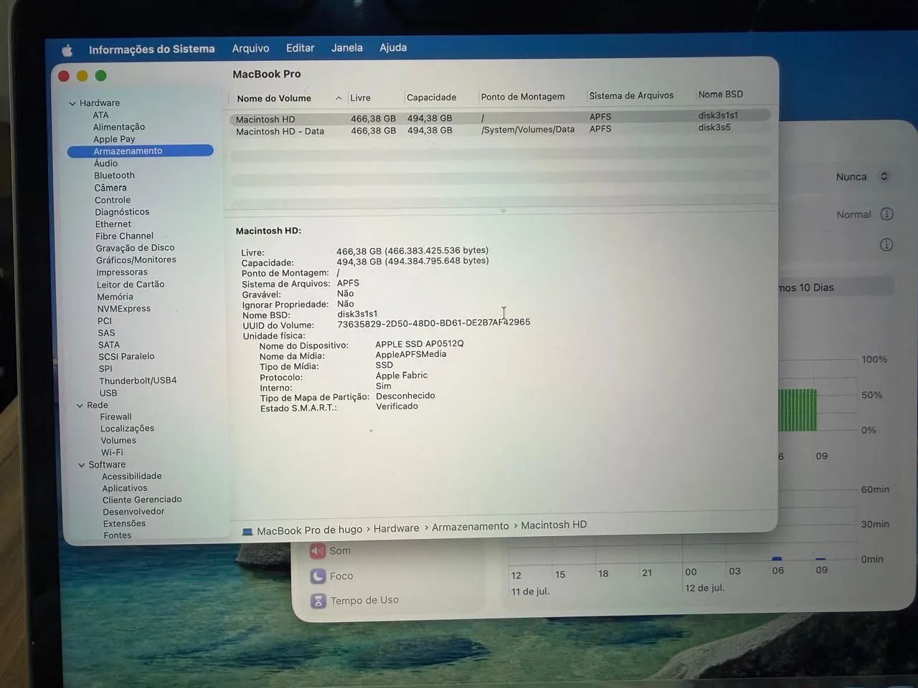Select Acessibilidade under Software
Screen dimensions: 918x688
pyautogui.click(x=131, y=477)
